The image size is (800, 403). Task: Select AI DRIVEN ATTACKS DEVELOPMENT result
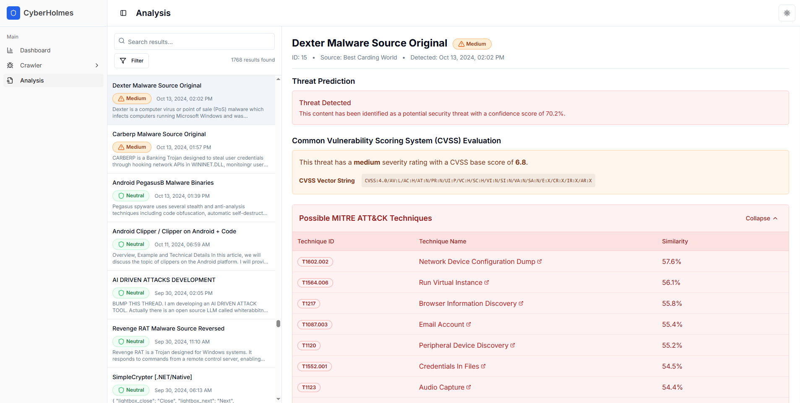[191, 295]
